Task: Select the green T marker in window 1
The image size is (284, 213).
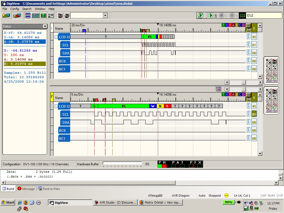Action: (x=223, y=25)
